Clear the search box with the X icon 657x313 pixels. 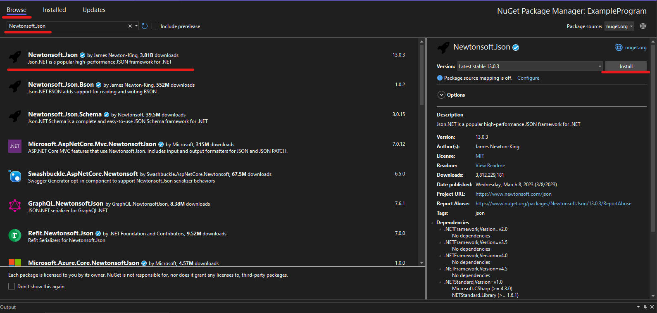click(x=130, y=26)
